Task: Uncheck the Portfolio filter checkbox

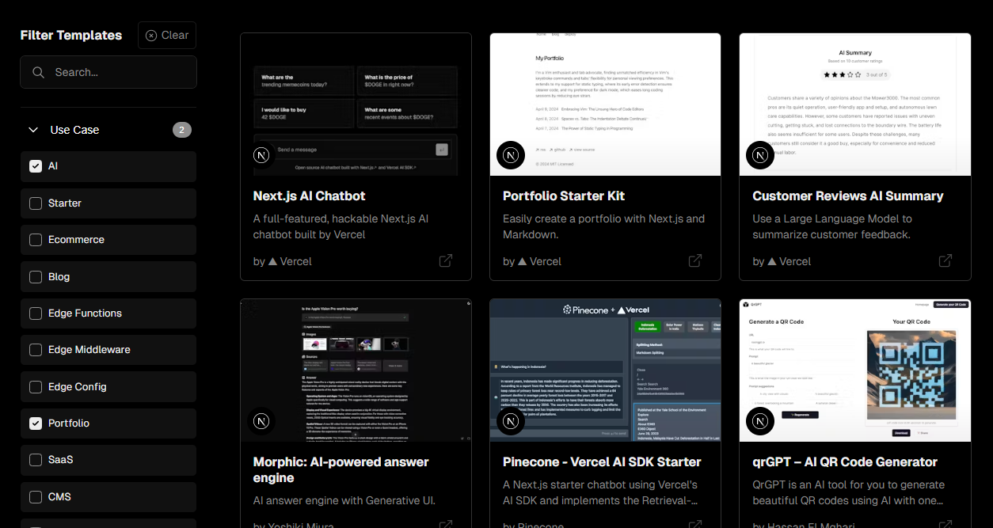Action: tap(36, 424)
